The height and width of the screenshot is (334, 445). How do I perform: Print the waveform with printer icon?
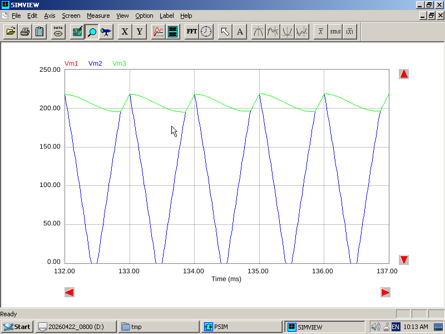[x=25, y=31]
